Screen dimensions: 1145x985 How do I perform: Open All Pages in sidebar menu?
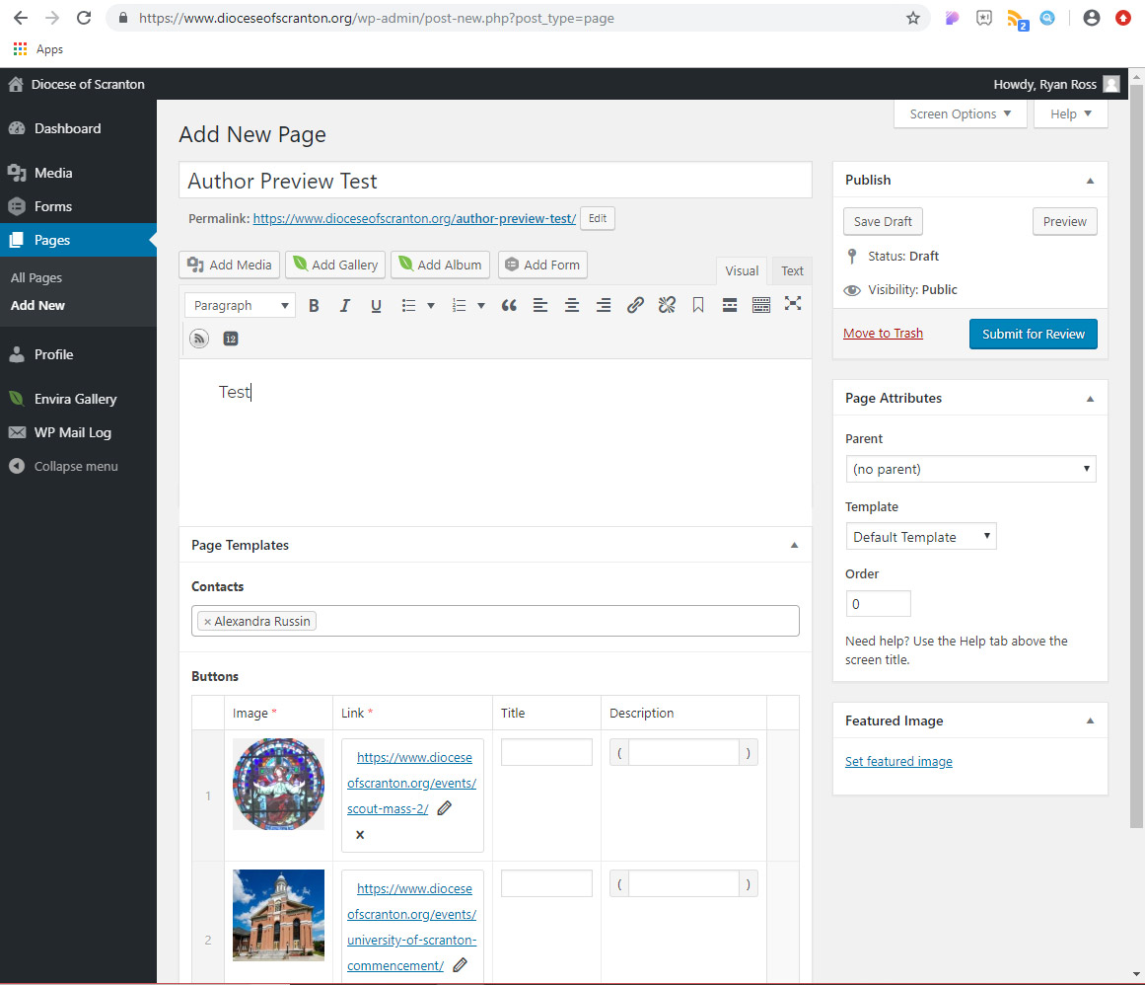36,278
